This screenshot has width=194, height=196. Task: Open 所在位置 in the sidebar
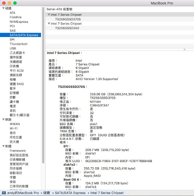click(16, 137)
